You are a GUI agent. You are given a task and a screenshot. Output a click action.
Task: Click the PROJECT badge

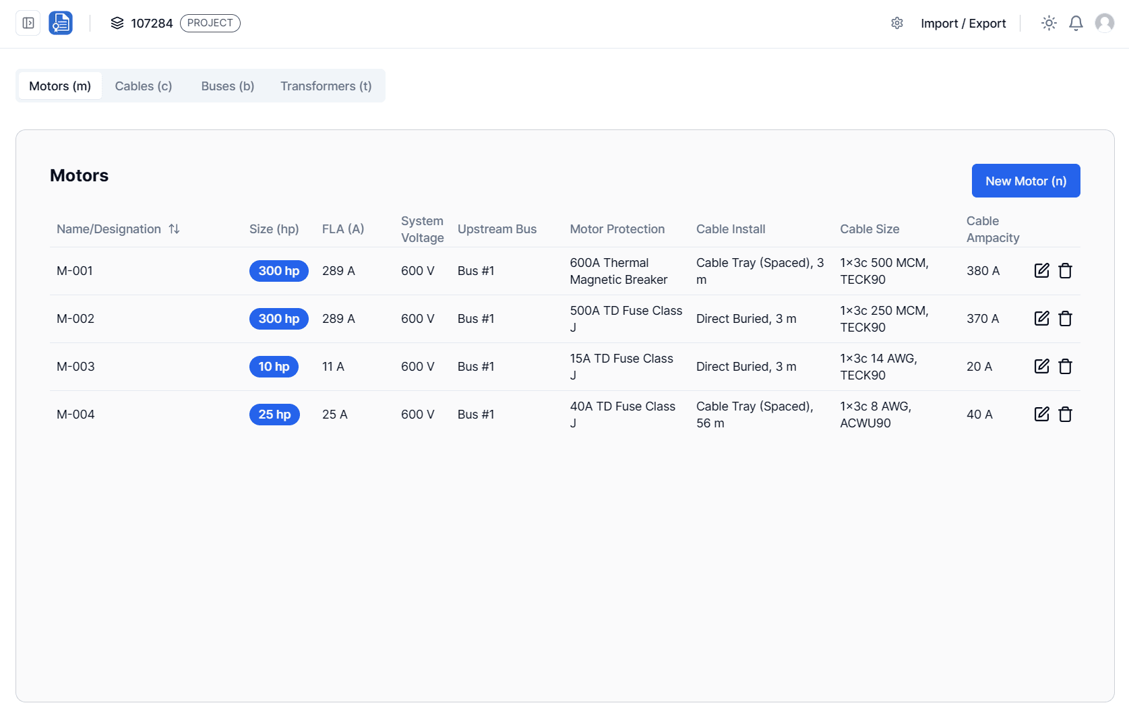click(210, 23)
